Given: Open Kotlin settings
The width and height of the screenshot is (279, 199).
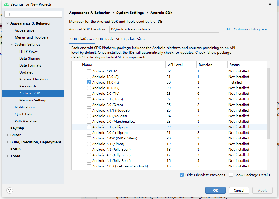Looking at the screenshot, I should 15,149.
